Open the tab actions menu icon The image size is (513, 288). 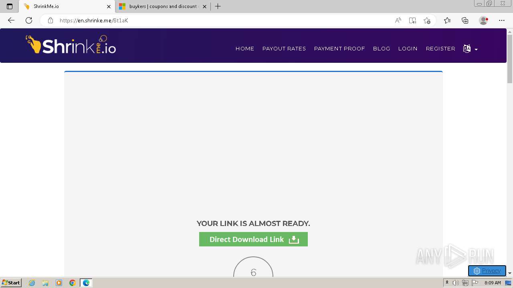(x=10, y=6)
